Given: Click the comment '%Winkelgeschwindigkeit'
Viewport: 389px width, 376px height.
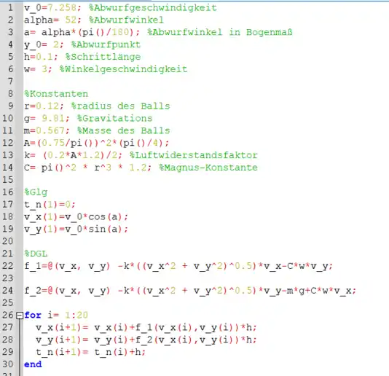Looking at the screenshot, I should (123, 69).
